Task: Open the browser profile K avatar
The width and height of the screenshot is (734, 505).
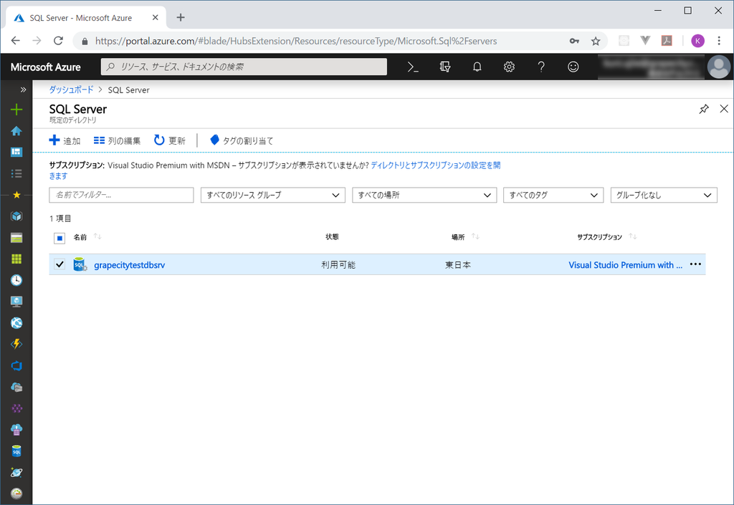Action: click(x=697, y=41)
